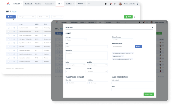The height and width of the screenshot is (105, 172).
Task: Remove Alejandro Oseas from additional people
Action: pos(123,56)
